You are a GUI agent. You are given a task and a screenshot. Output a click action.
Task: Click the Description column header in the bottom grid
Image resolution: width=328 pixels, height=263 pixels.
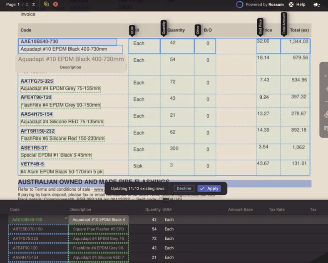tap(80, 209)
